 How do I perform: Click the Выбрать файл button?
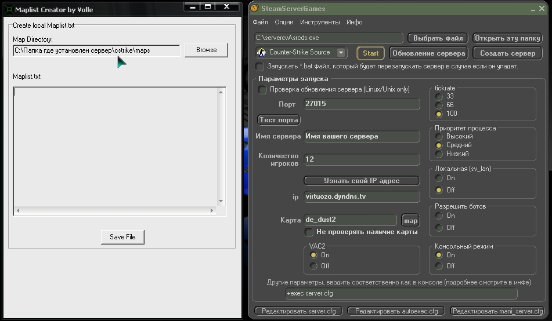click(x=438, y=38)
